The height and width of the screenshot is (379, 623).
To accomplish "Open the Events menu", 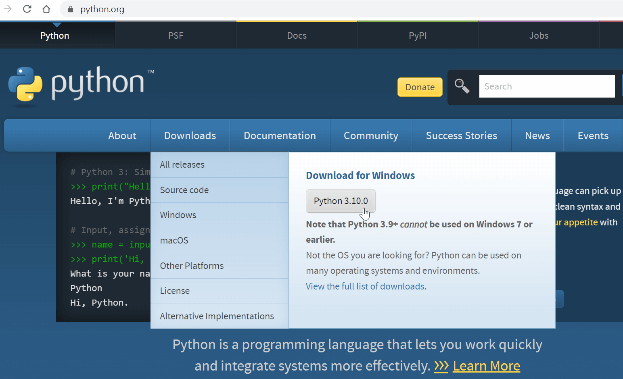I will (593, 135).
